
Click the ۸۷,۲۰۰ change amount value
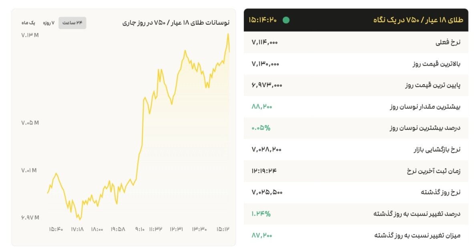(261, 236)
